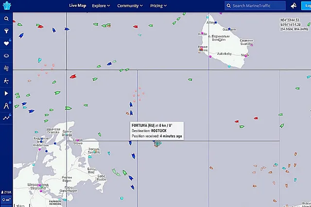311x207 pixels.
Task: Click the Stralsund port marker
Action: point(42,191)
